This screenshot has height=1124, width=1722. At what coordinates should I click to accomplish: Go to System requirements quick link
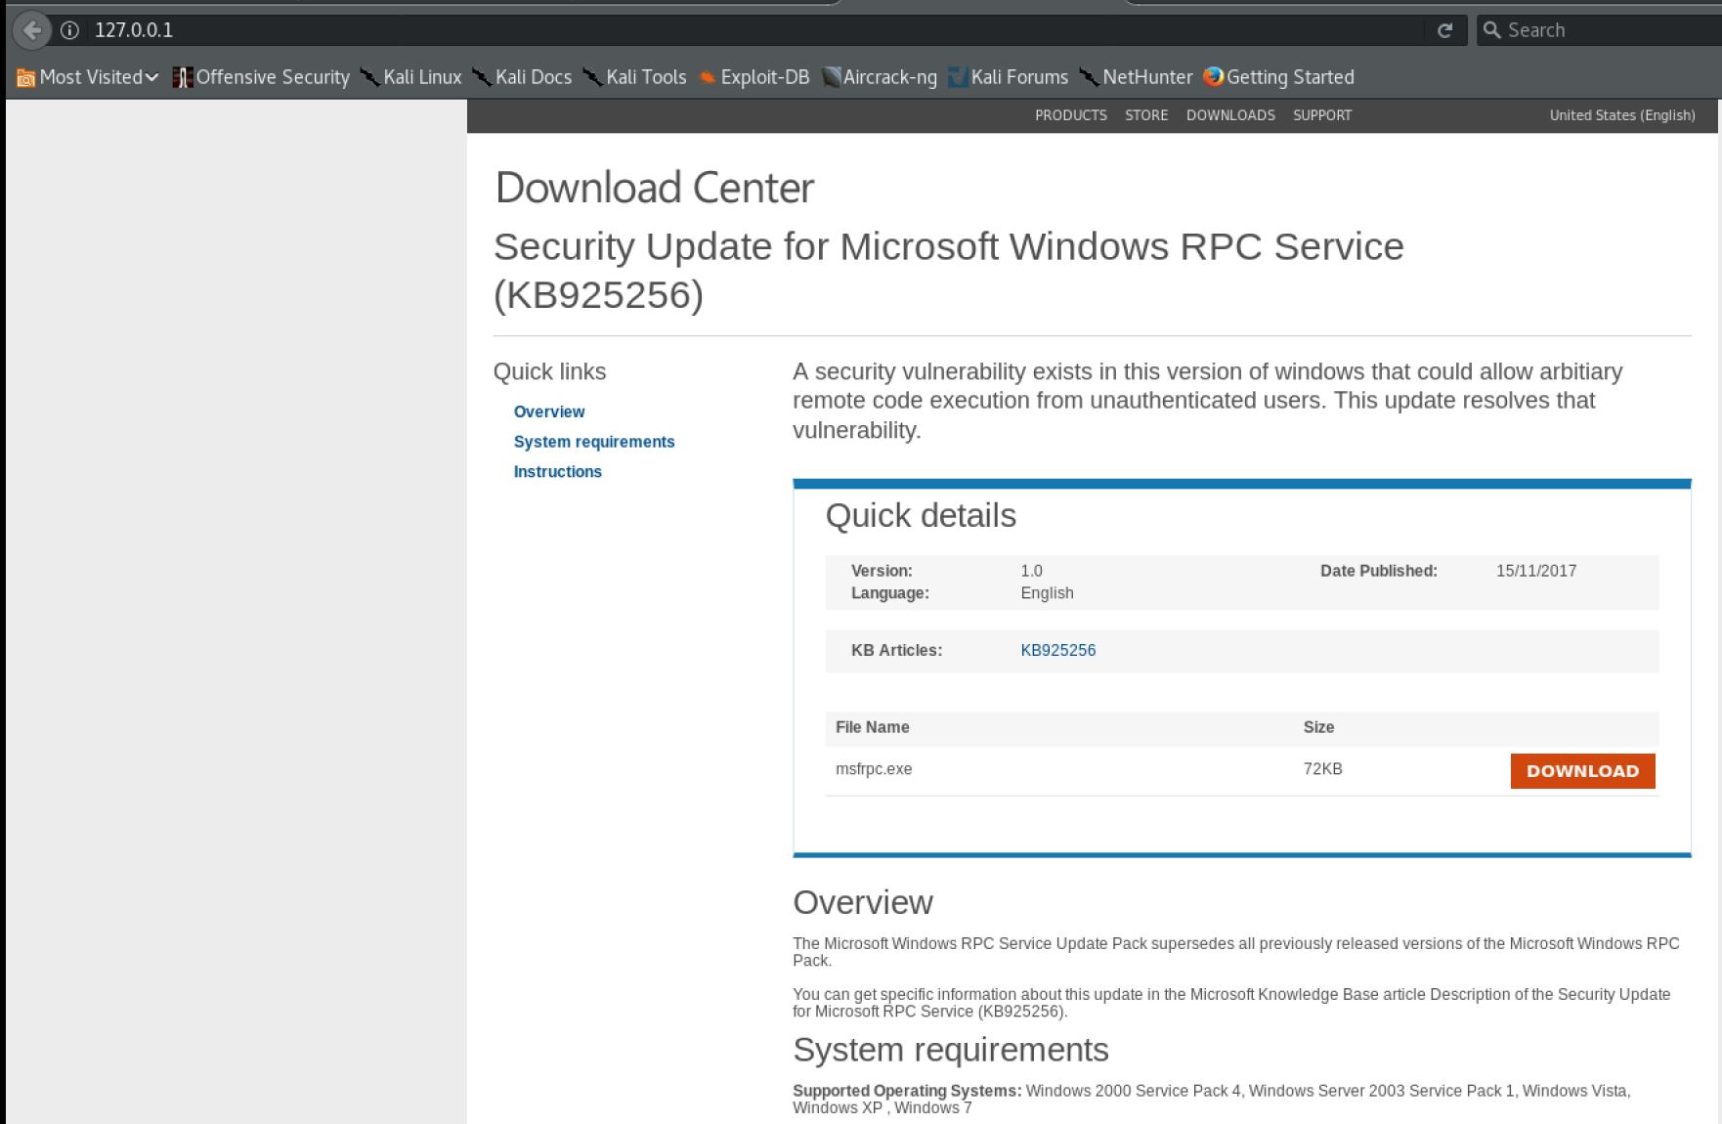pos(593,442)
